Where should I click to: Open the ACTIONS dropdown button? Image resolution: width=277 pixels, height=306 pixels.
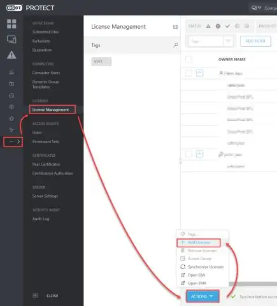[x=202, y=296]
